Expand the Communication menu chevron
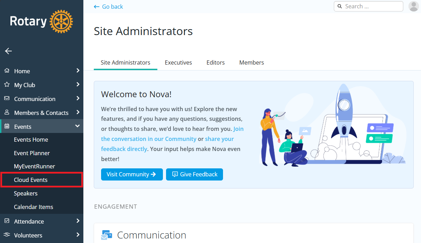The image size is (421, 243). tap(78, 99)
